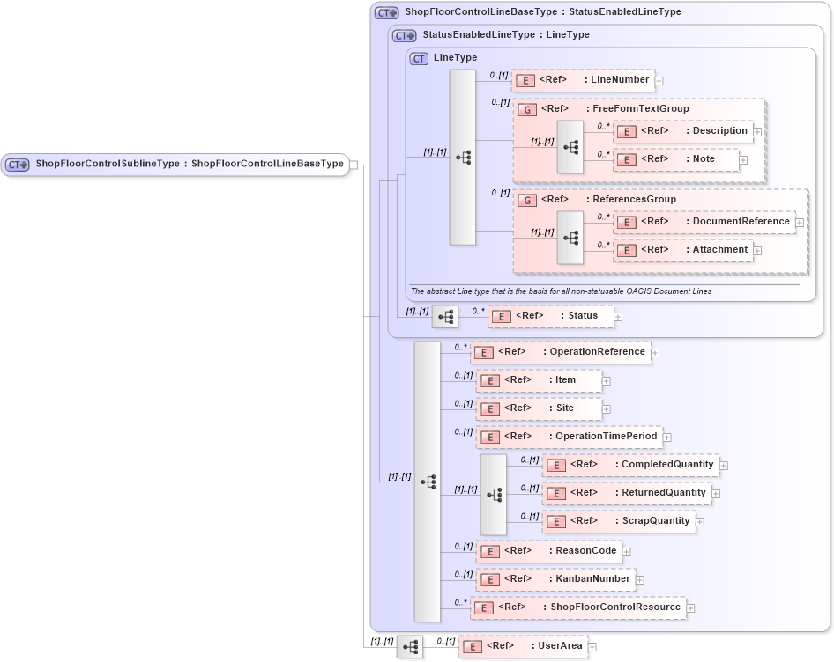Click the E icon of the Attachment element
This screenshot has width=834, height=662.
coord(627,250)
